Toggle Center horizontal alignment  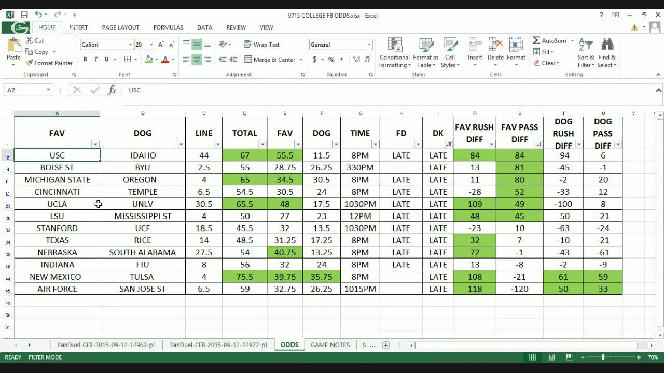(x=197, y=60)
